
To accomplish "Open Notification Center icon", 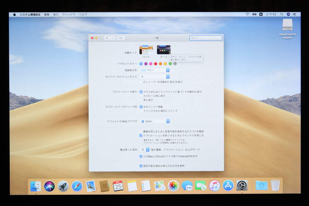I will pyautogui.click(x=294, y=14).
